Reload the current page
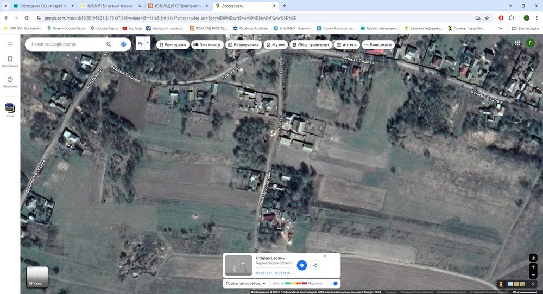Screen dimensions: 543x294 [26, 18]
